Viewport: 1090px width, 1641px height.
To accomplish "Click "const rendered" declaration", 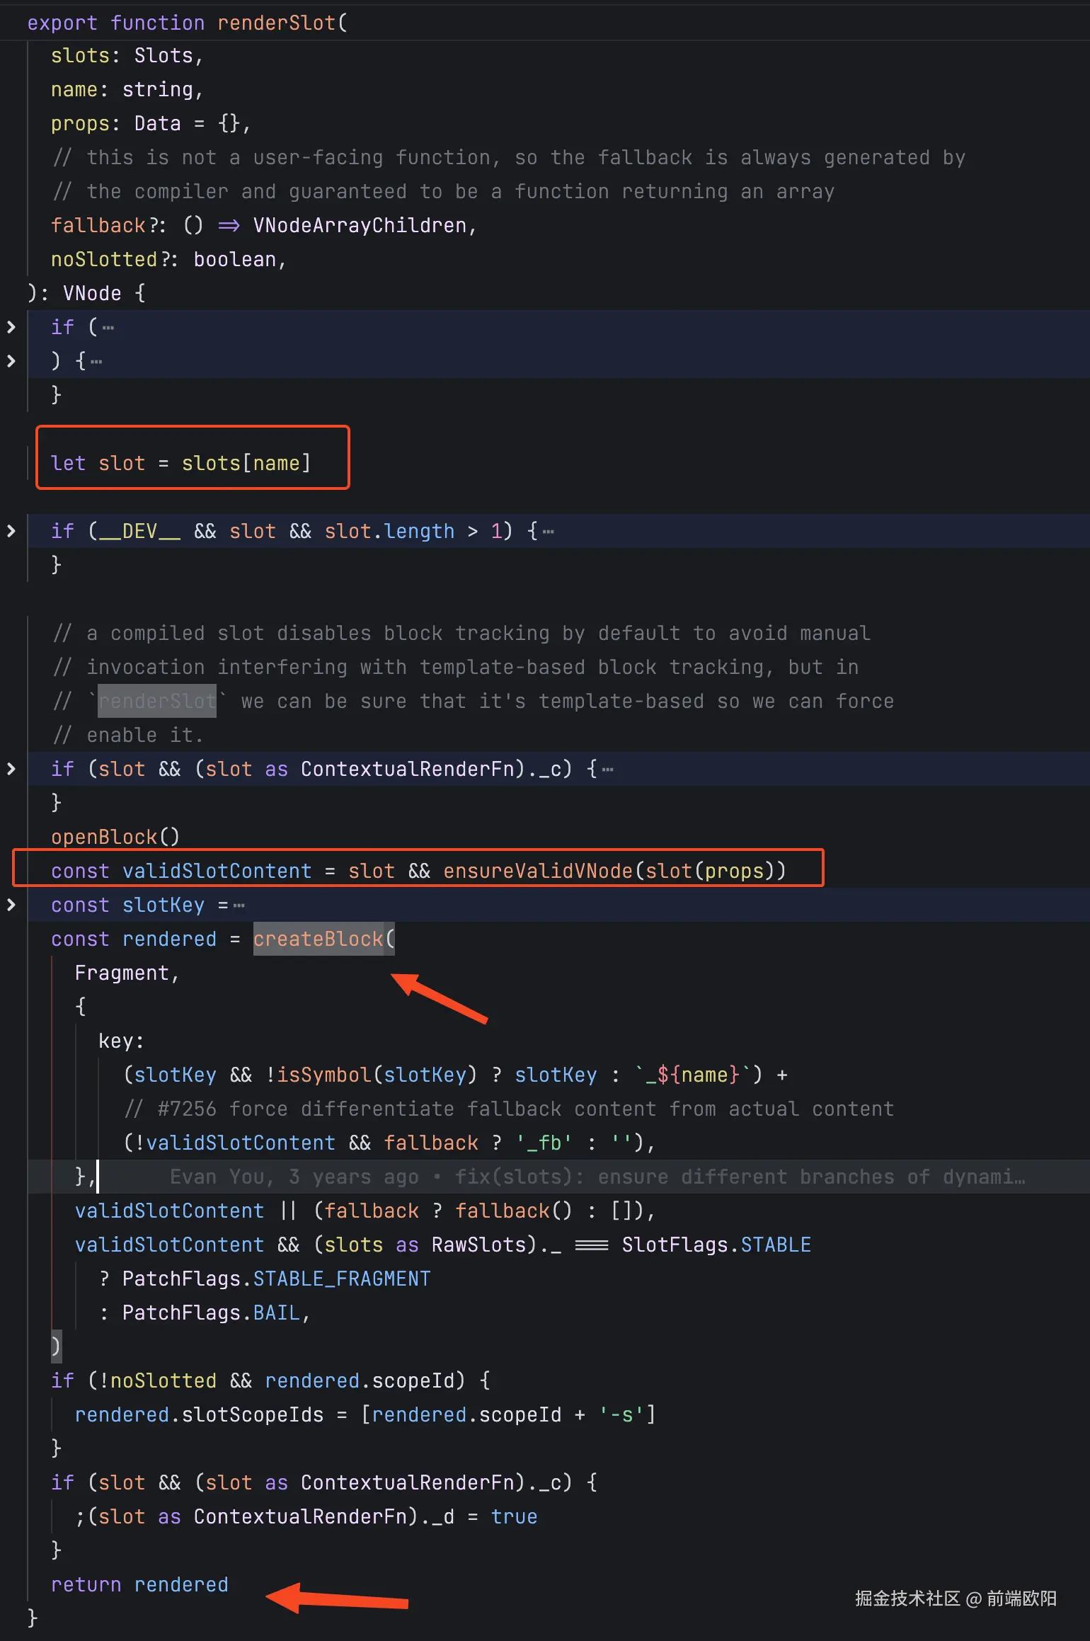I will (x=134, y=939).
